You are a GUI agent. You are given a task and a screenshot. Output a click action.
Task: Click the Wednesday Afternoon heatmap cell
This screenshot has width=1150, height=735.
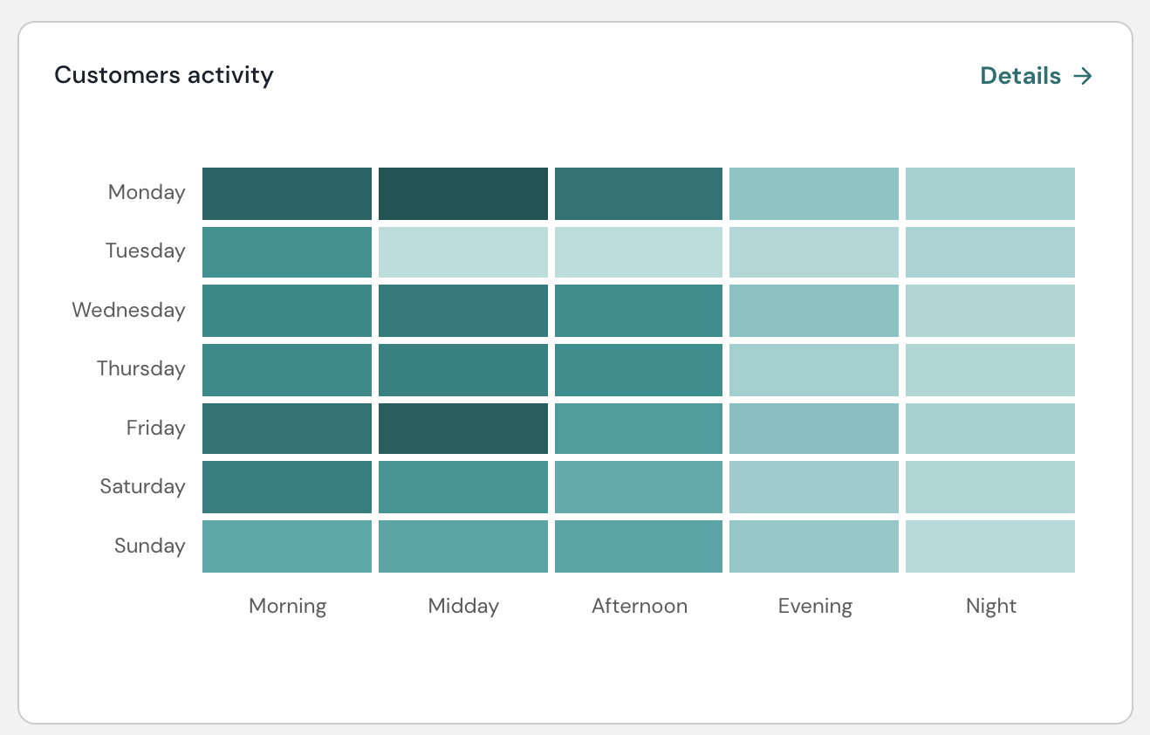tap(639, 311)
